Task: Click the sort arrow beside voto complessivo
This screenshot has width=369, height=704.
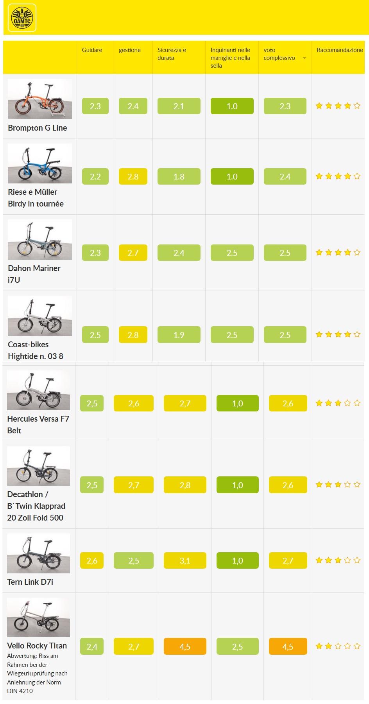Action: tap(305, 58)
